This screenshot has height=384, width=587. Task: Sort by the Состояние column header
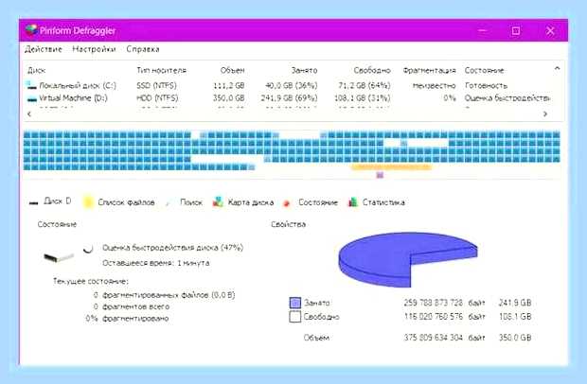[x=484, y=70]
